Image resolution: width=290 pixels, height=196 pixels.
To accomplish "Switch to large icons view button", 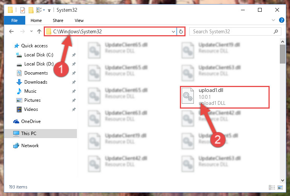I will [x=280, y=187].
